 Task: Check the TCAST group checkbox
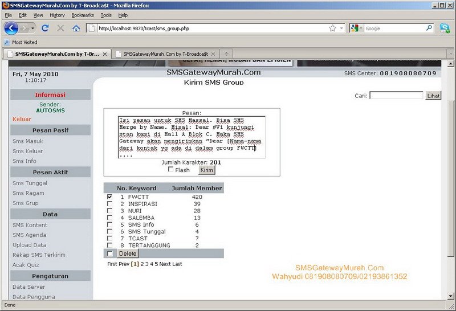pos(109,238)
